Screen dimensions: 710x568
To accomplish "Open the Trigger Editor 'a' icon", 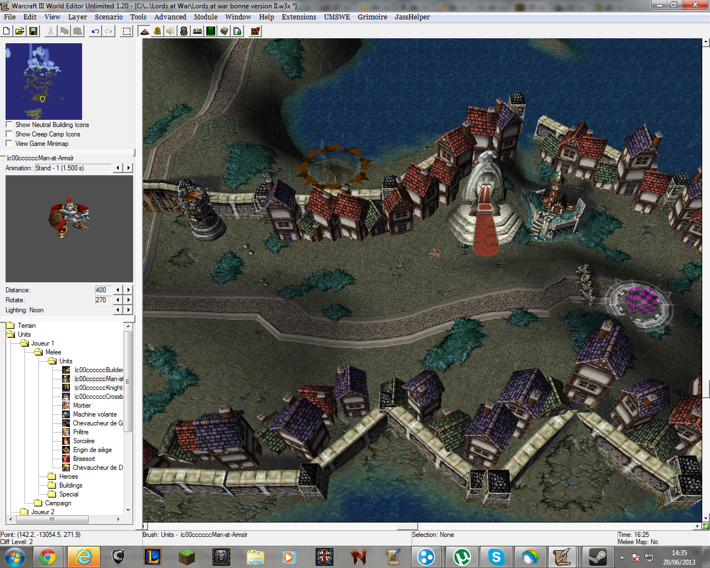I will point(158,31).
